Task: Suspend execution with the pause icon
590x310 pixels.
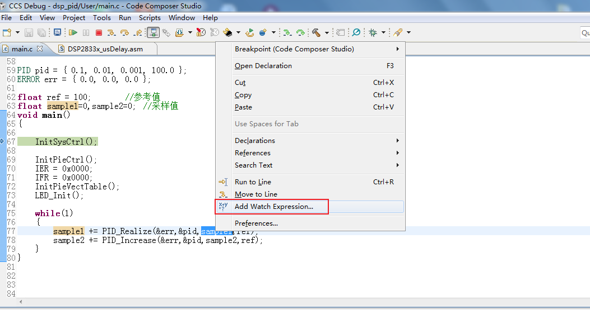Action: point(86,32)
